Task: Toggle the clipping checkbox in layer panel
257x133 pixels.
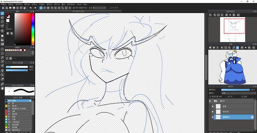Action: pos(226,97)
